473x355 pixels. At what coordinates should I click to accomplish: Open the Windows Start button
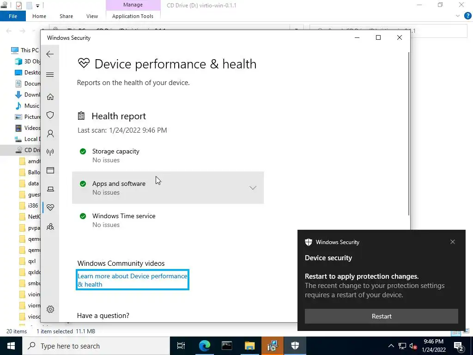pyautogui.click(x=11, y=346)
